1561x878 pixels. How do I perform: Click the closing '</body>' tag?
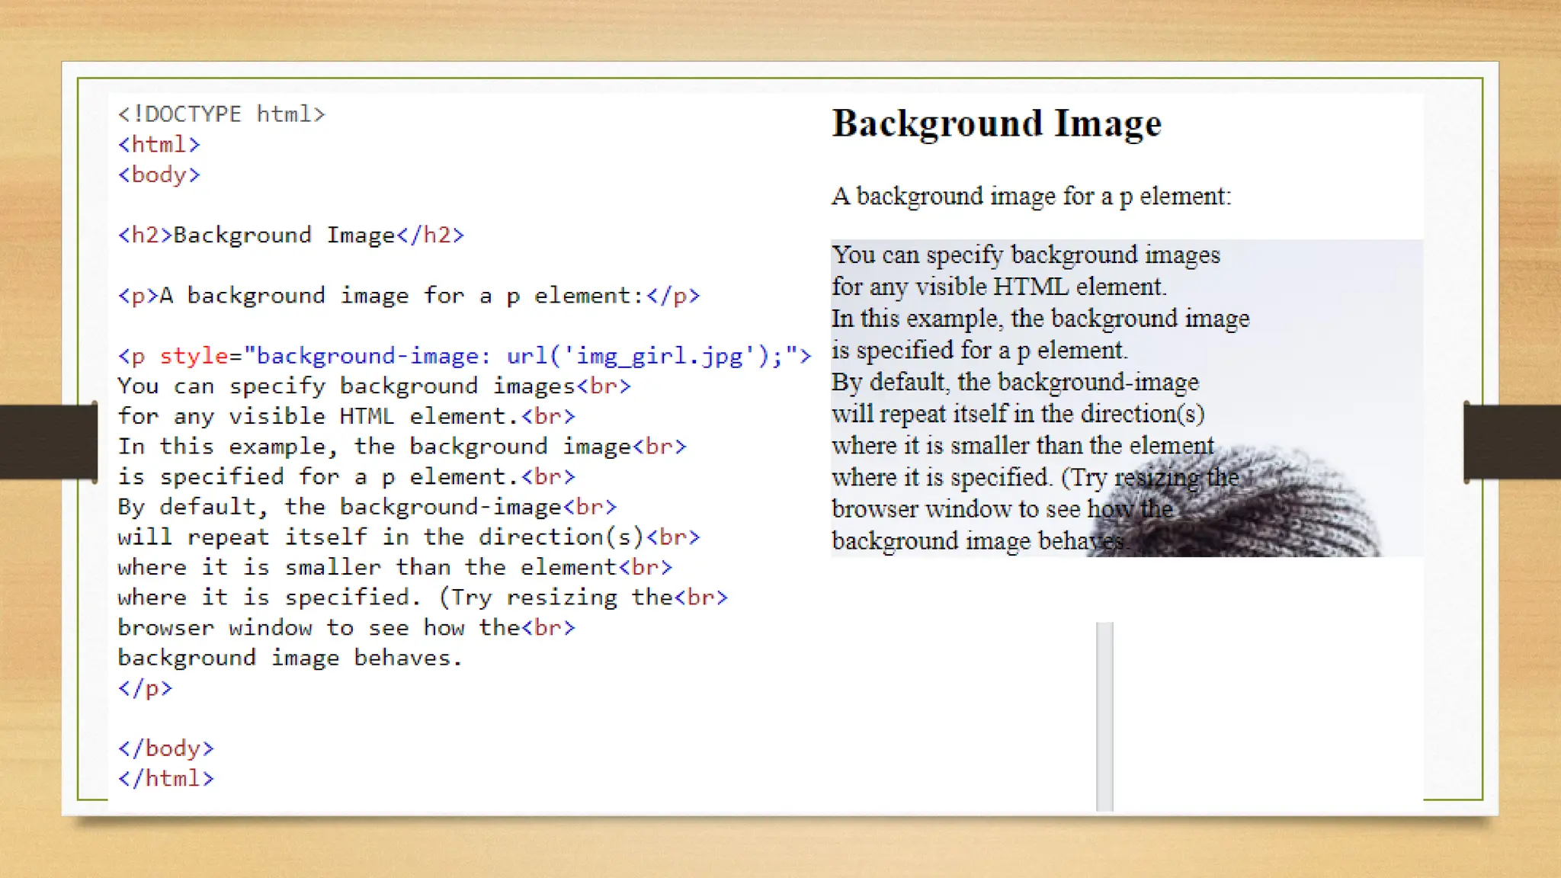pos(165,748)
